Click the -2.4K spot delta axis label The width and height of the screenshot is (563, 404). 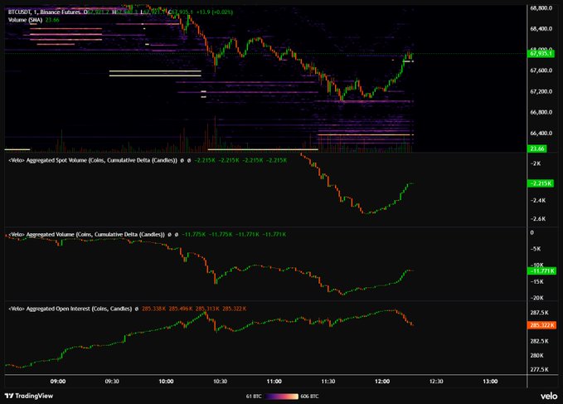[x=538, y=201]
